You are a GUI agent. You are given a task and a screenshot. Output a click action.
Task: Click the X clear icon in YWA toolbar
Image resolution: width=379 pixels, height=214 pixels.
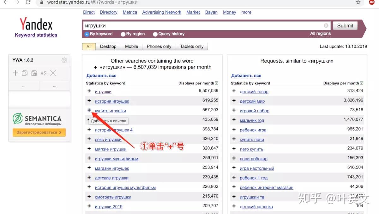coord(53,73)
